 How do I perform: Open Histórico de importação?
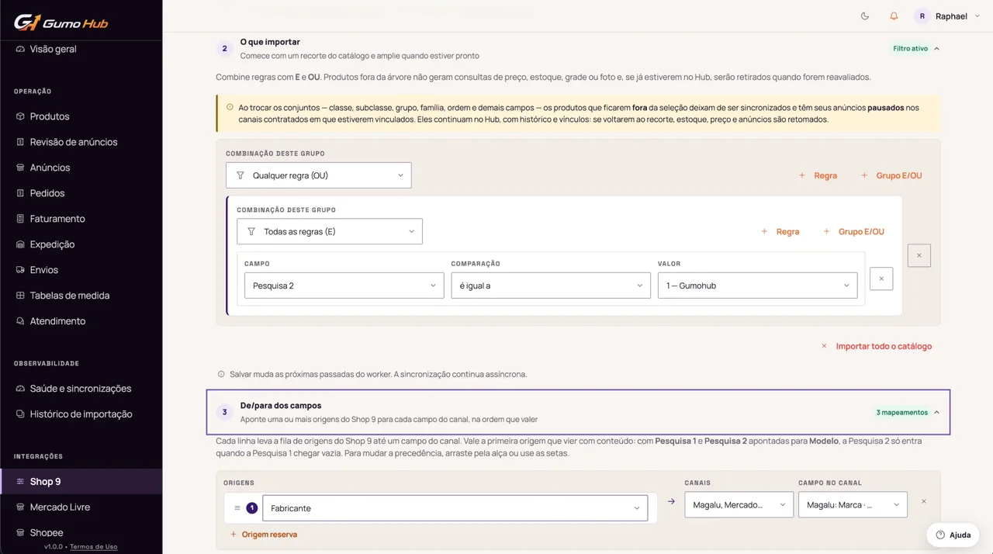click(x=81, y=414)
